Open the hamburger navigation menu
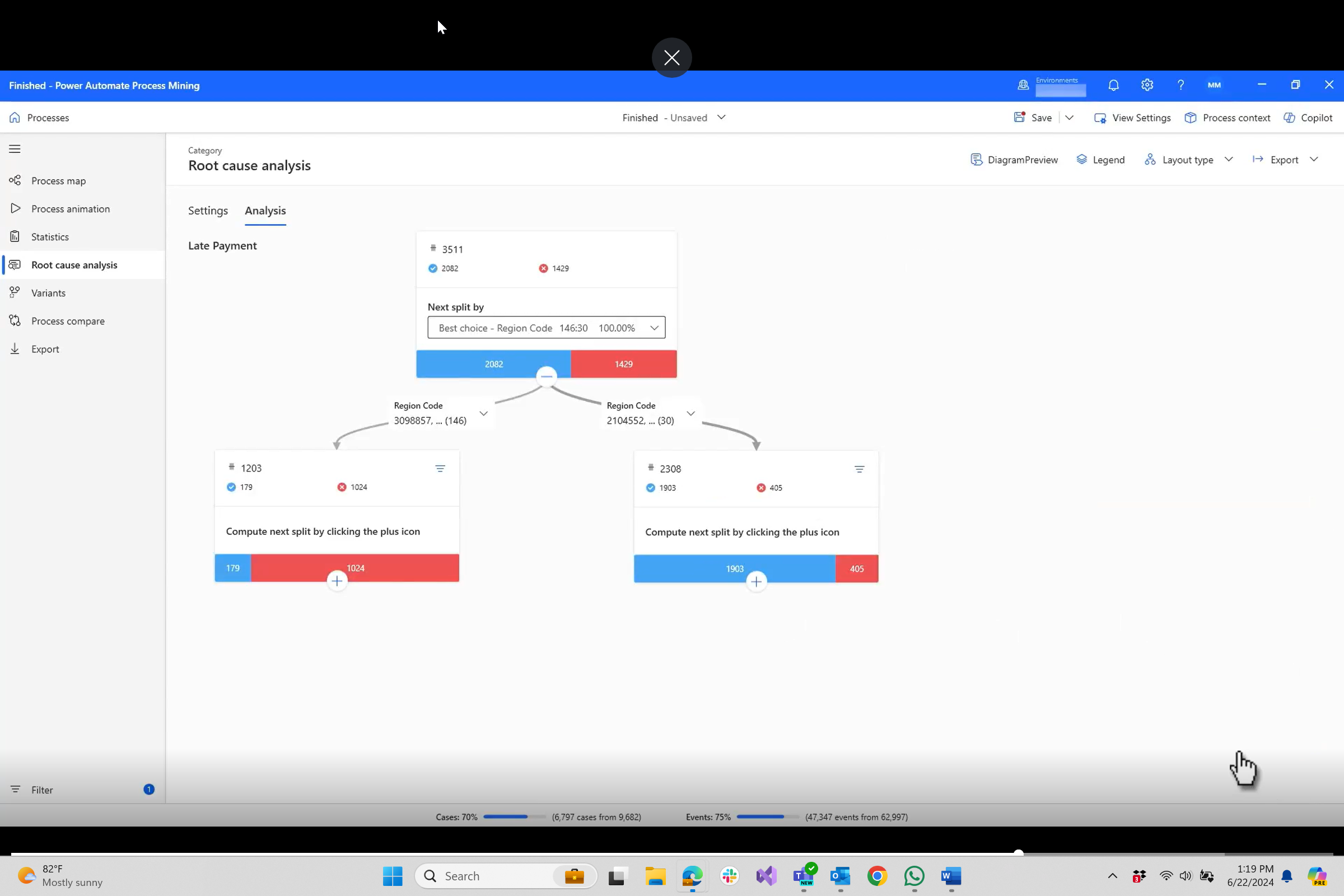The width and height of the screenshot is (1344, 896). click(15, 148)
